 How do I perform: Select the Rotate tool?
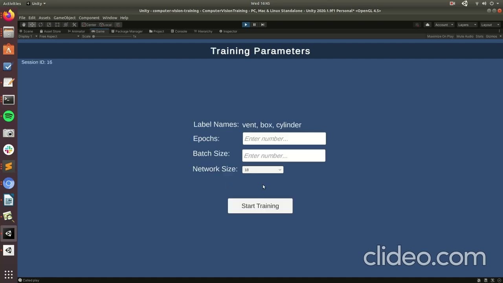[x=40, y=25]
